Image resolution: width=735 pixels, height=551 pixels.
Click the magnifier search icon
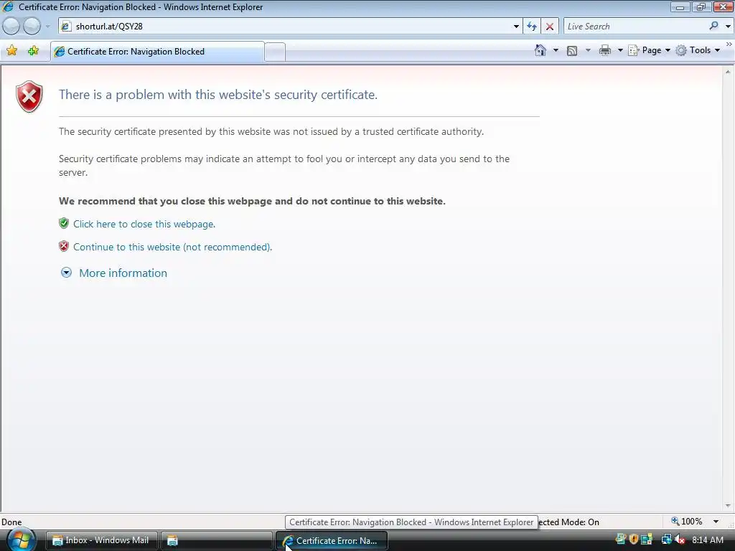(714, 27)
